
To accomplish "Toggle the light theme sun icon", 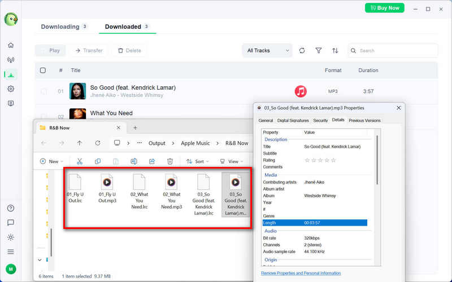I will click(11, 237).
